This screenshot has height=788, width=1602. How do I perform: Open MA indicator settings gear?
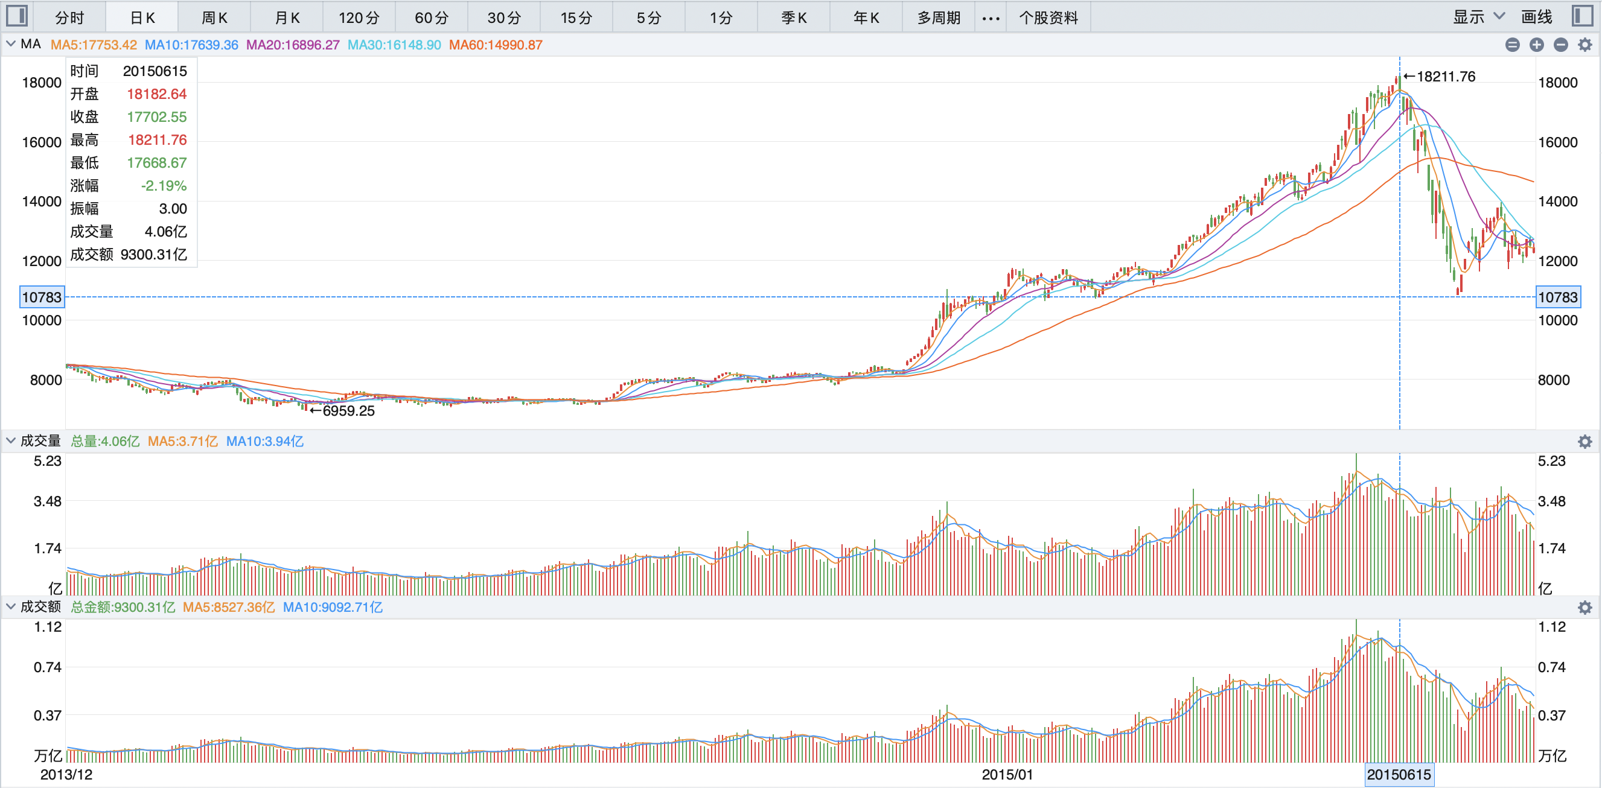click(1584, 45)
